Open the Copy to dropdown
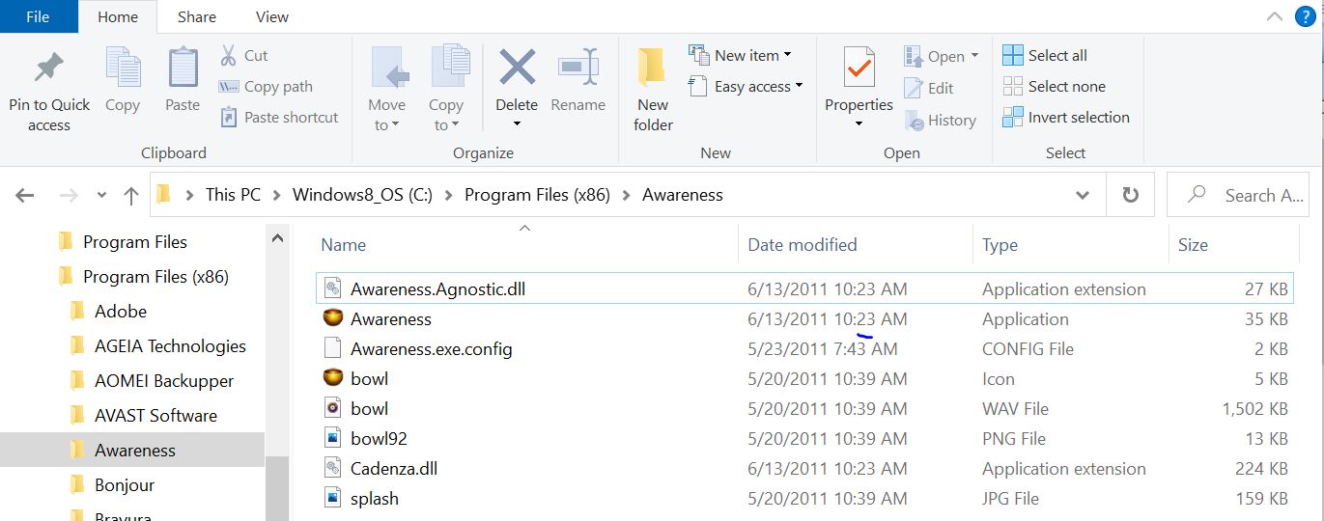Image resolution: width=1324 pixels, height=521 pixels. [446, 89]
